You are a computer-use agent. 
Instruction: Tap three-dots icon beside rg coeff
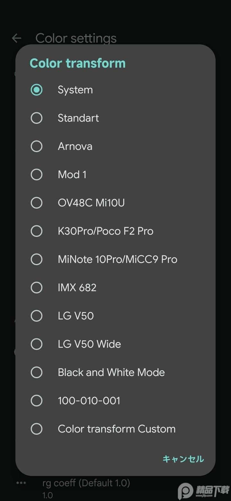pos(21,483)
